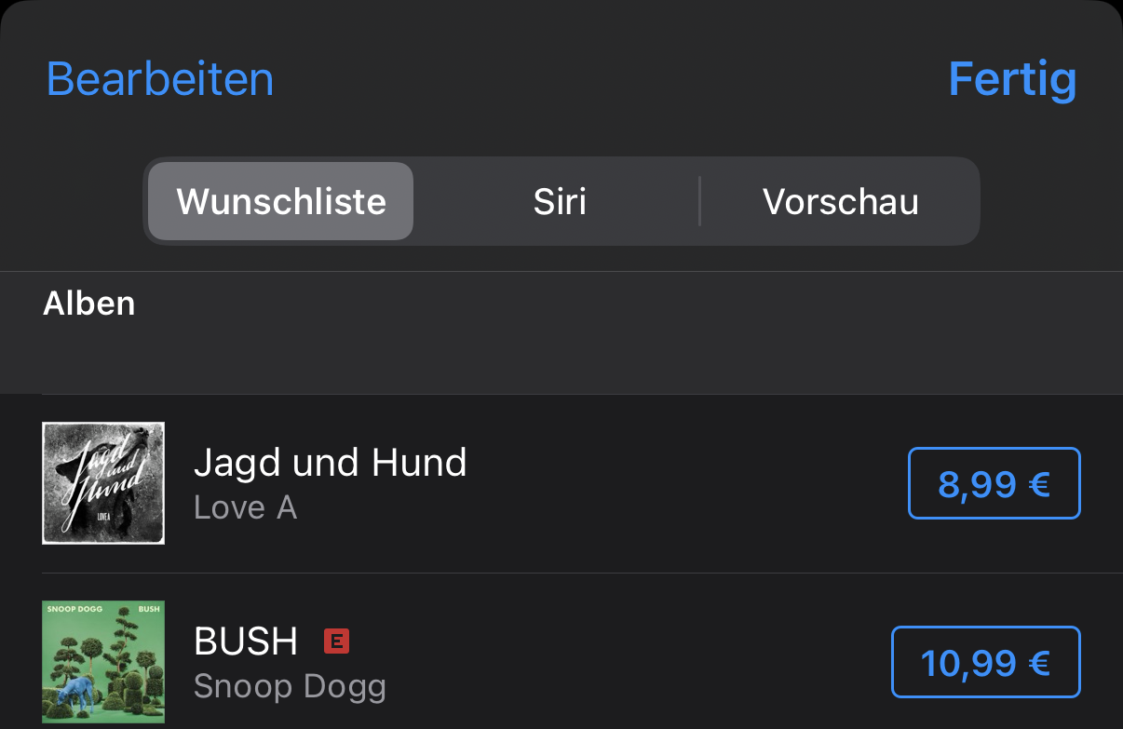Click the divider between Siri and Vorschau
Image resolution: width=1123 pixels, height=729 pixels.
pyautogui.click(x=699, y=201)
